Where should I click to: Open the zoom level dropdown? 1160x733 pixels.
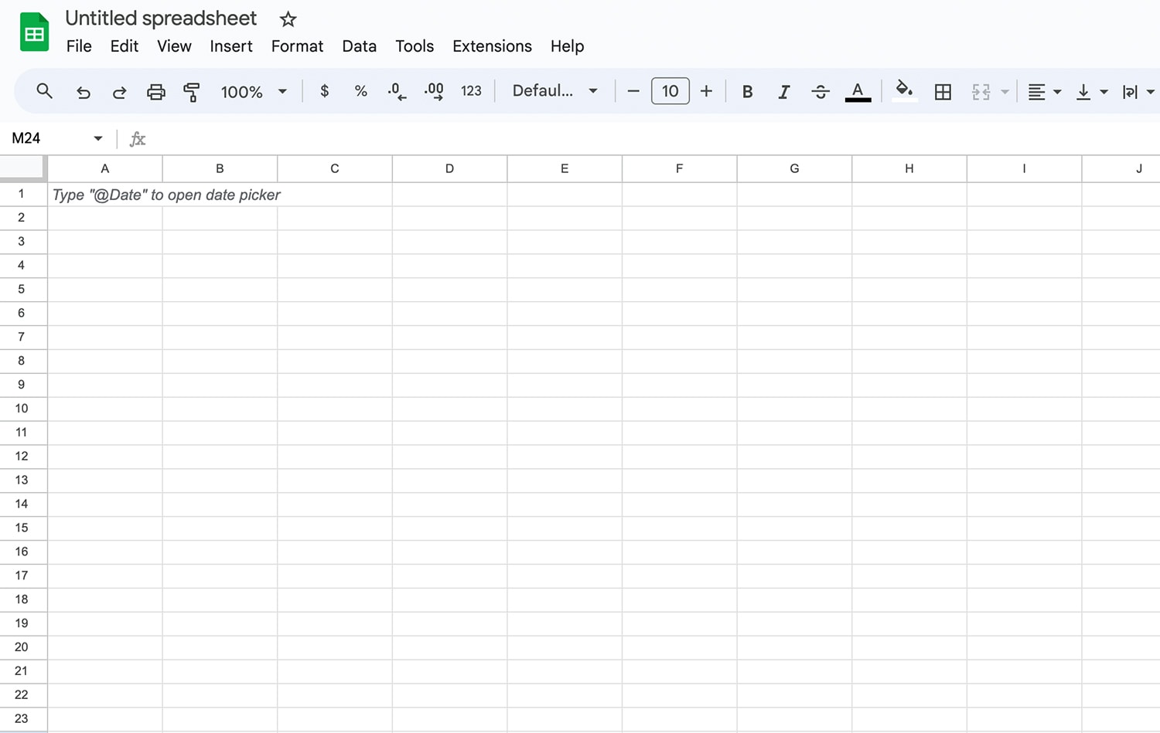click(253, 91)
